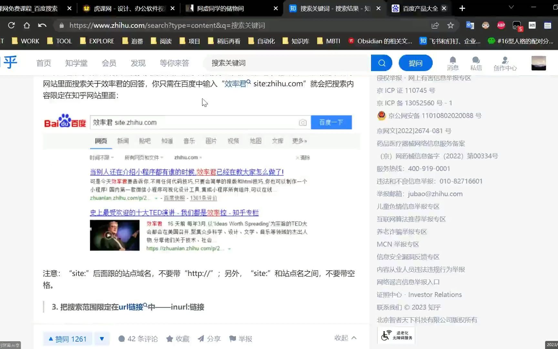Reload the page with the refresh icon
Image resolution: width=558 pixels, height=349 pixels.
(x=11, y=25)
